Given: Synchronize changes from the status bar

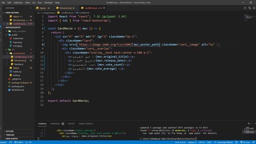Looking at the screenshot, I should click(10, 142).
